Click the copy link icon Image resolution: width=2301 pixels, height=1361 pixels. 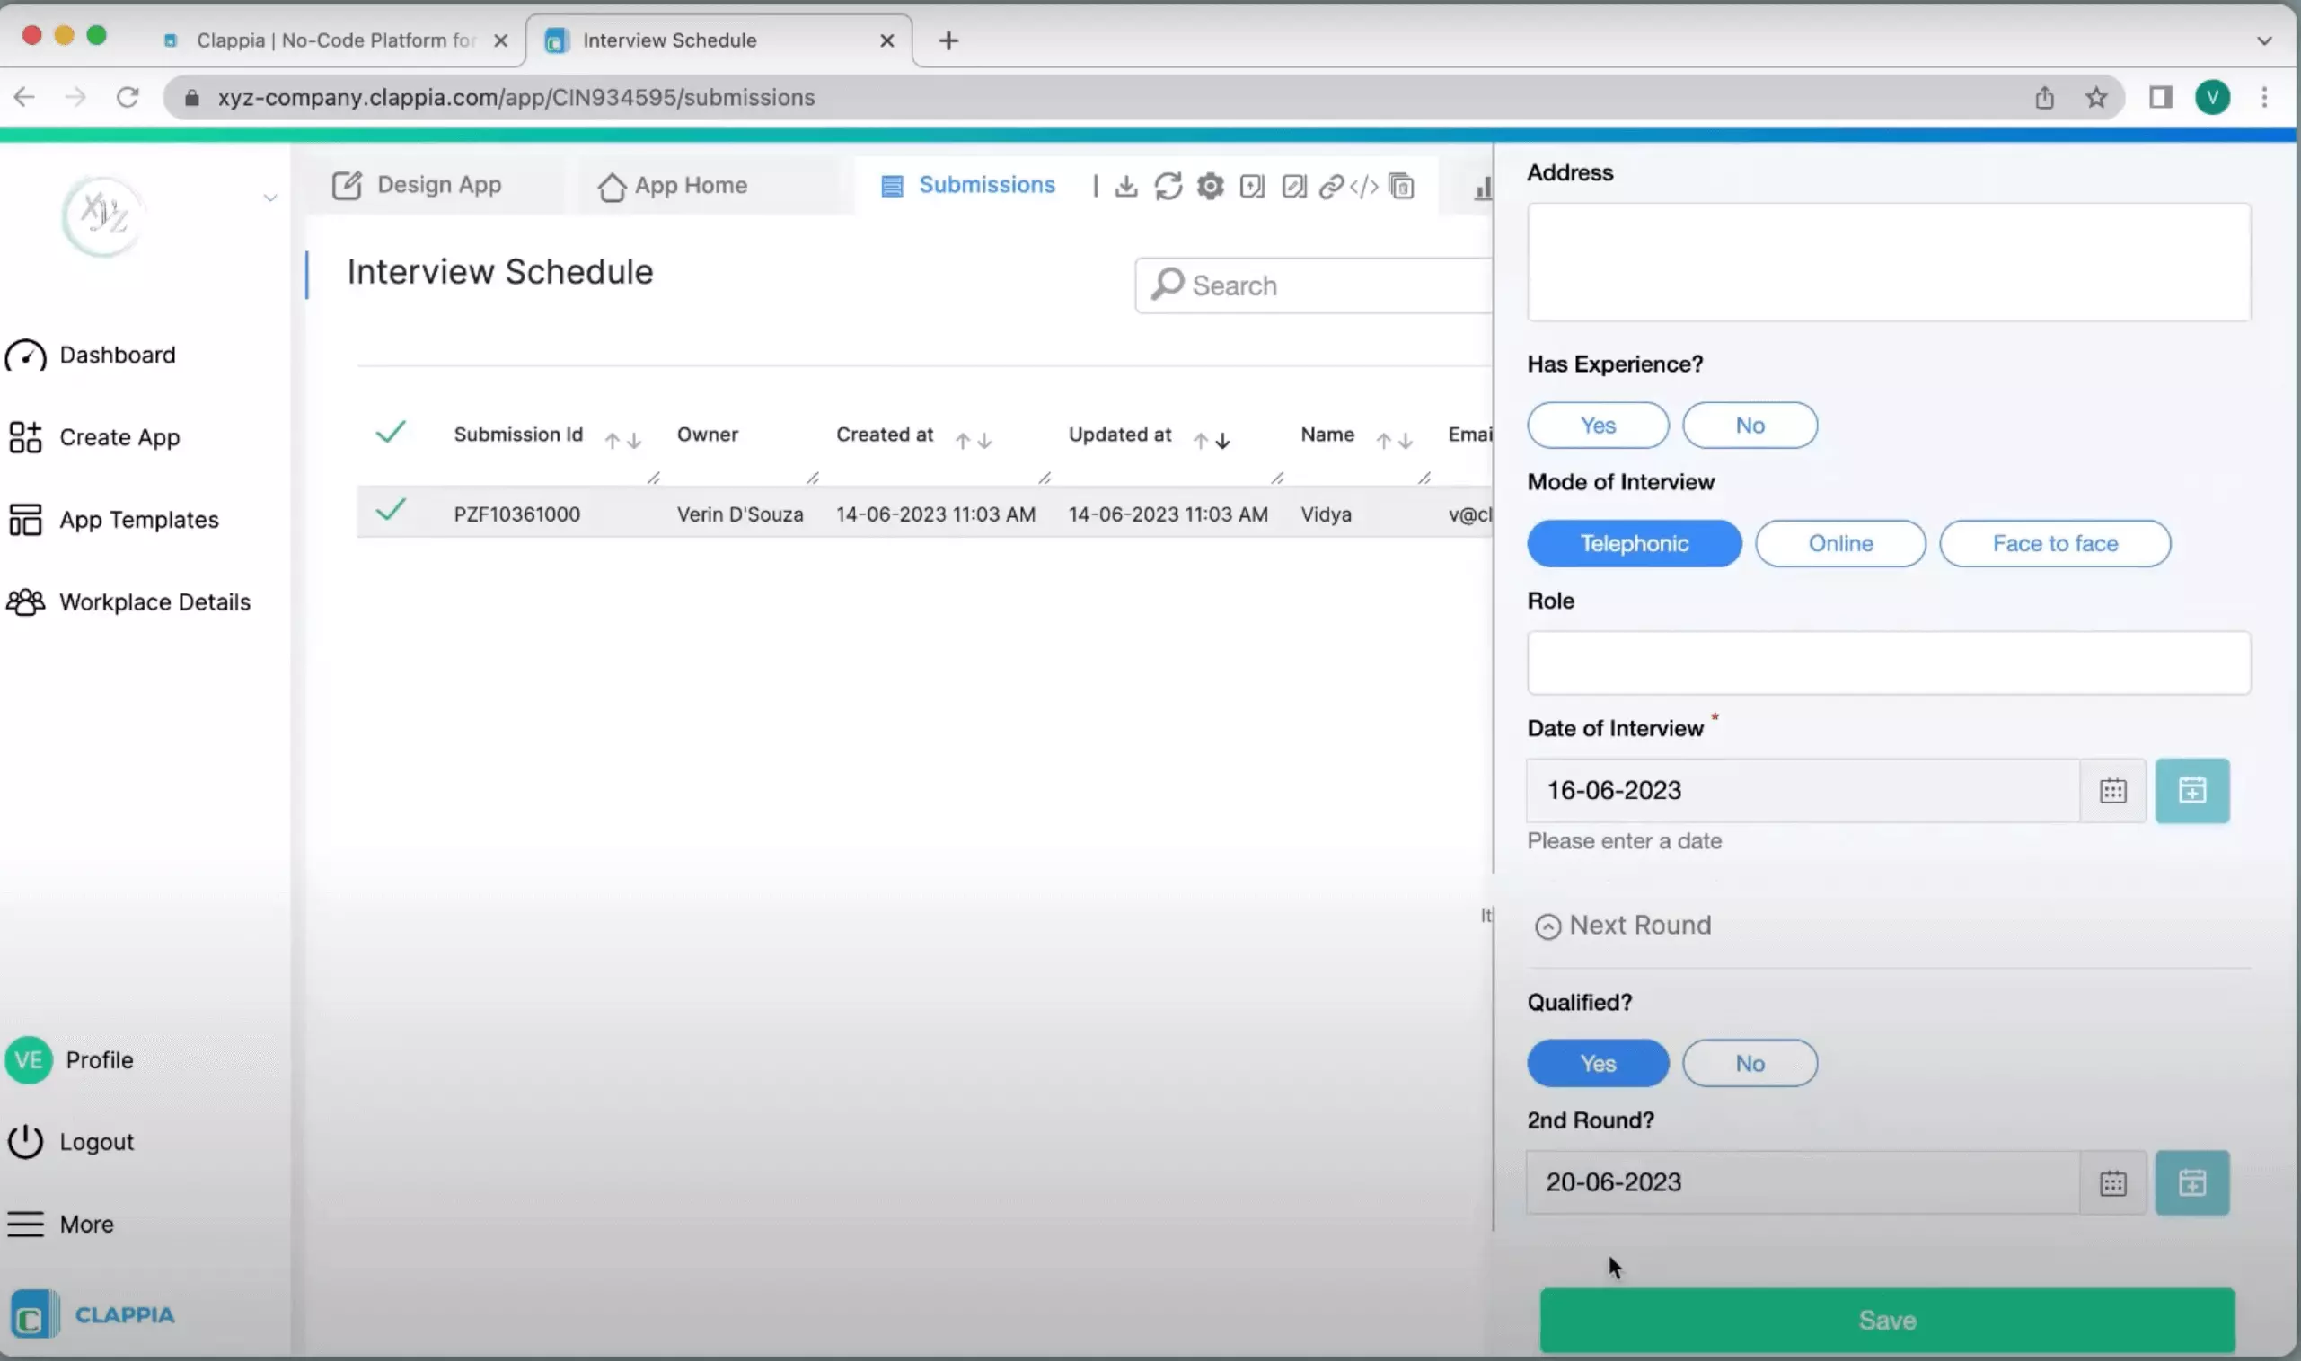point(1330,186)
